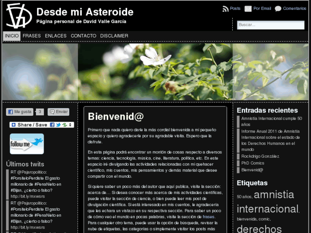
Task: Open the Bienvenid@ recent entry link
Action: tap(252, 170)
